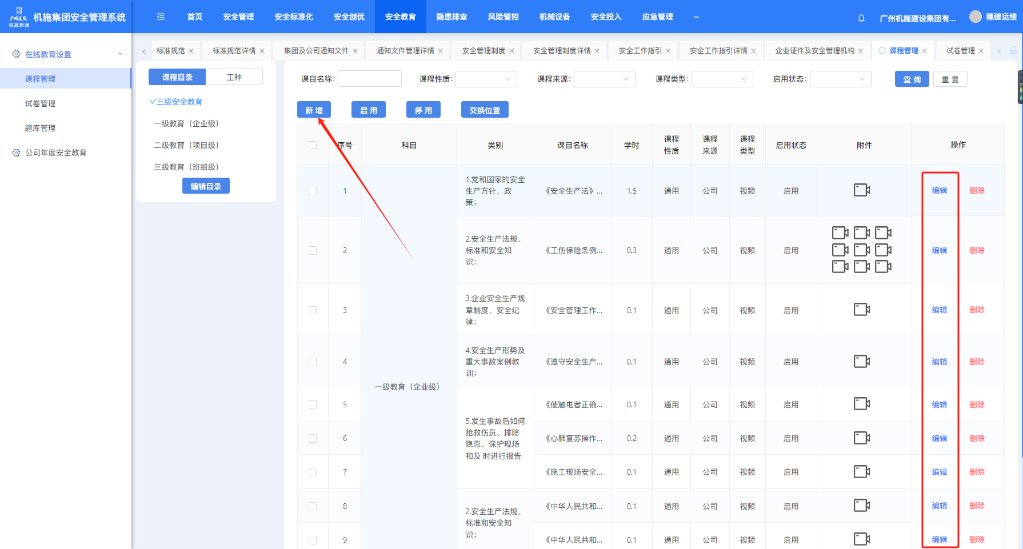This screenshot has width=1023, height=549.
Task: Close the 标准规范 tab
Action: [191, 51]
